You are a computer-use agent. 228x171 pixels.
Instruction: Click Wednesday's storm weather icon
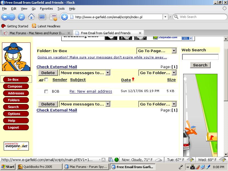[223, 160]
